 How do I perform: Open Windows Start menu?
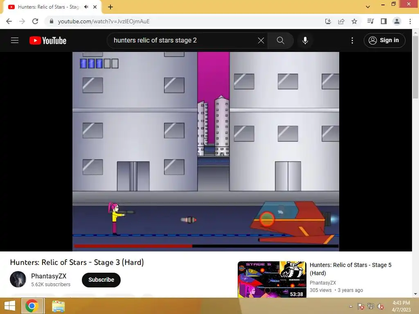10,306
